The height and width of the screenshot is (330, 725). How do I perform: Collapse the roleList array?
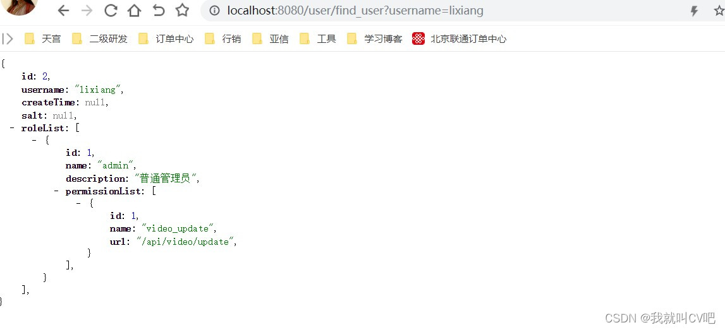coord(12,128)
